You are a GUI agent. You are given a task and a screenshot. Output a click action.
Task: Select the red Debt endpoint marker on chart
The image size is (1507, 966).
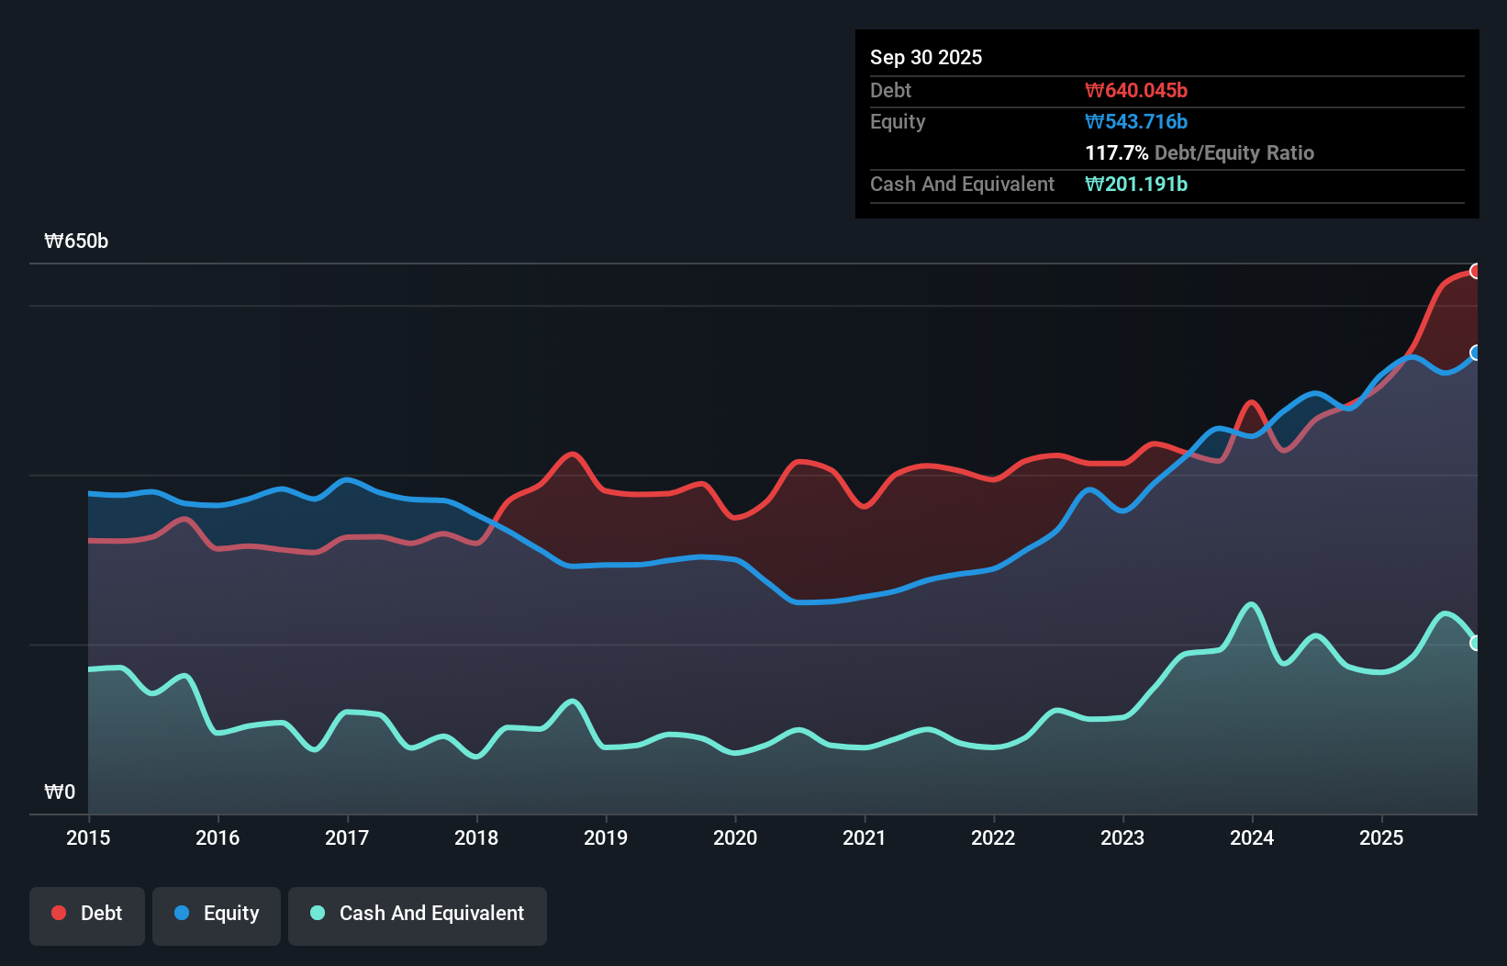[x=1476, y=271]
